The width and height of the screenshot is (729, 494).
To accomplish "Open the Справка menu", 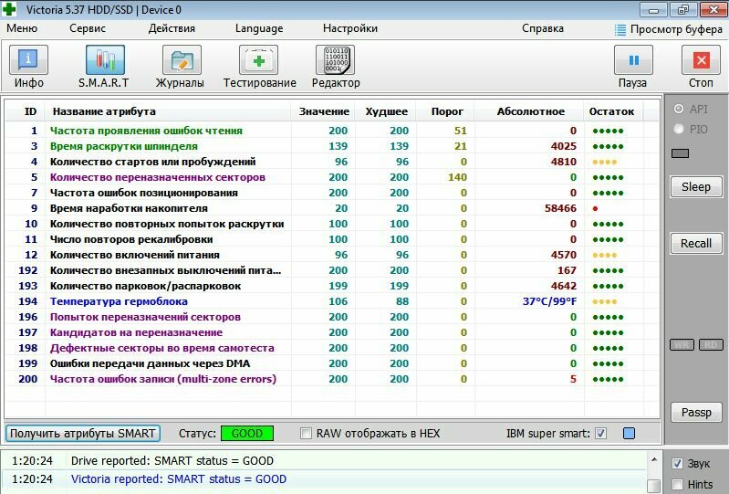I will [543, 28].
